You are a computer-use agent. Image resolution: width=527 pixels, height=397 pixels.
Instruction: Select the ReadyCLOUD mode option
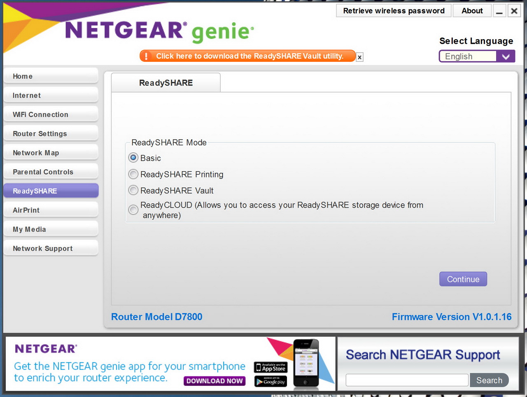(133, 210)
